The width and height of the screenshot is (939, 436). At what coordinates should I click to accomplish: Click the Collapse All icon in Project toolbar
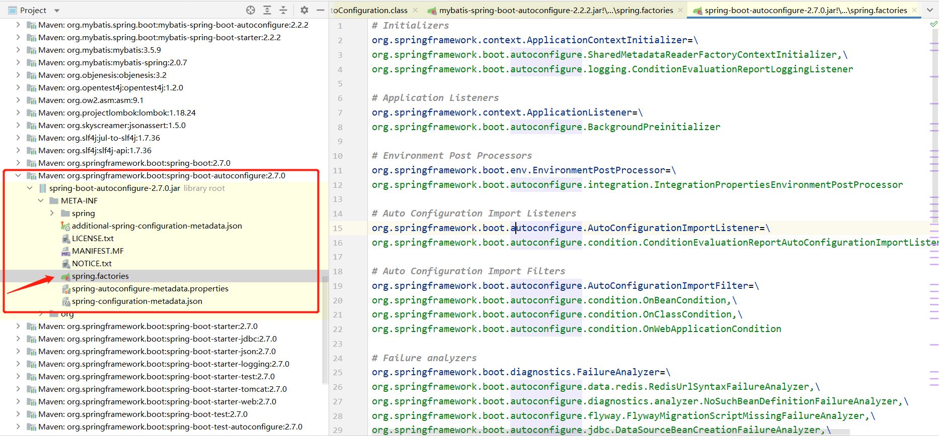(x=283, y=10)
